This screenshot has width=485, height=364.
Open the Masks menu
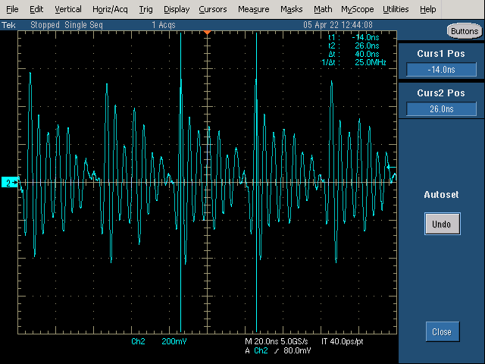click(291, 9)
